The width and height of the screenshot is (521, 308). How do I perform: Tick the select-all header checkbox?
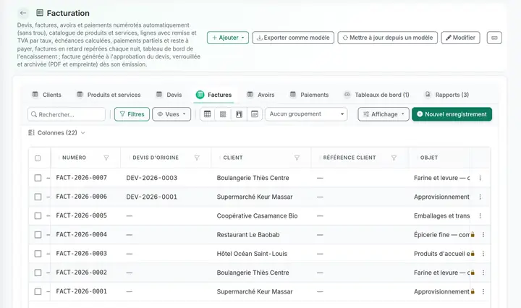38,158
